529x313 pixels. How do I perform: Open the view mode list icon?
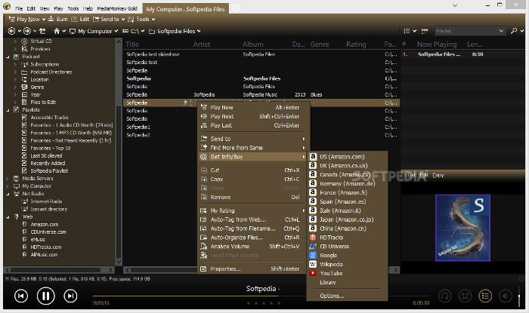tap(407, 31)
